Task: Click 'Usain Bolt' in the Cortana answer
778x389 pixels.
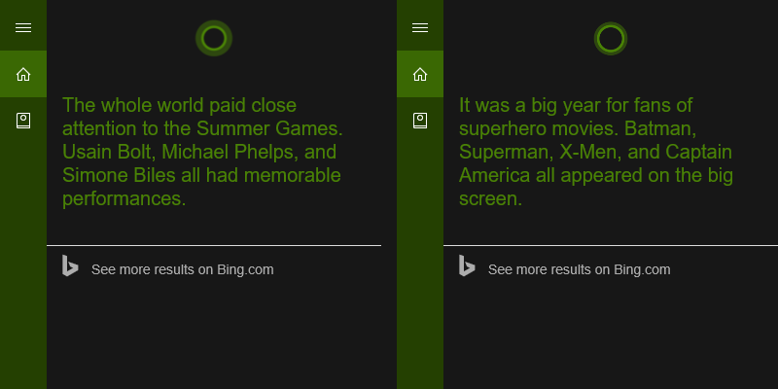Action: click(x=109, y=152)
